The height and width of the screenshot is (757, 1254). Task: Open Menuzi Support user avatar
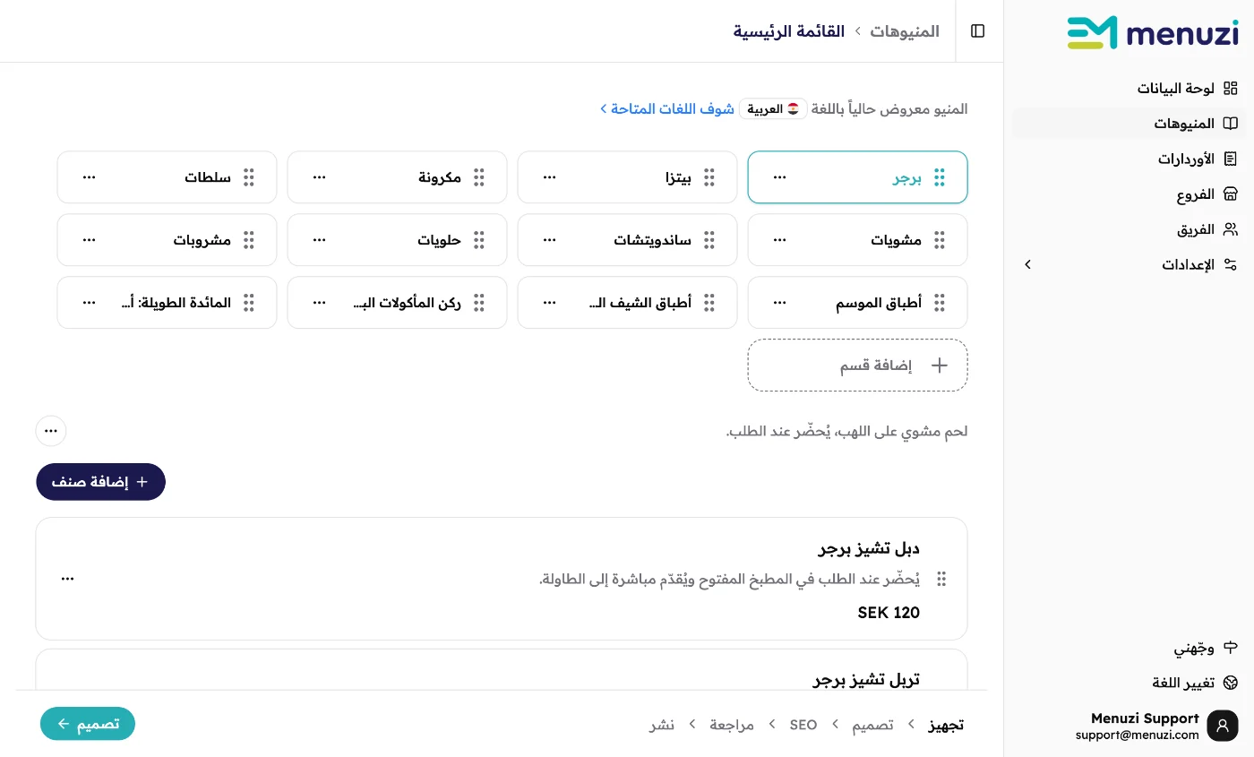1223,726
